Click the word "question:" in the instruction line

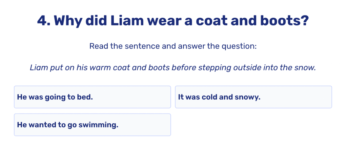pos(239,46)
